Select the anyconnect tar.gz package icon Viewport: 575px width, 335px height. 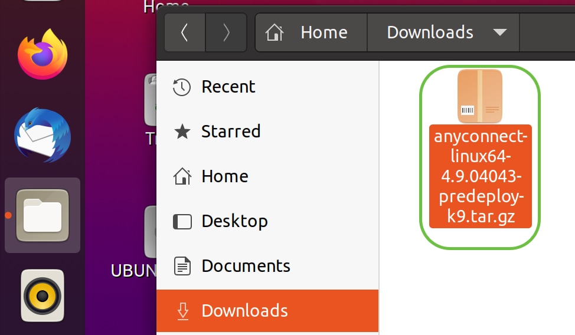click(479, 96)
